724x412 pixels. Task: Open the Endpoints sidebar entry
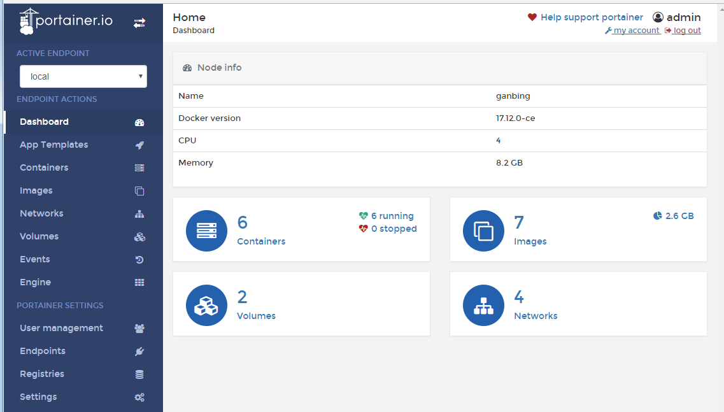pos(43,351)
